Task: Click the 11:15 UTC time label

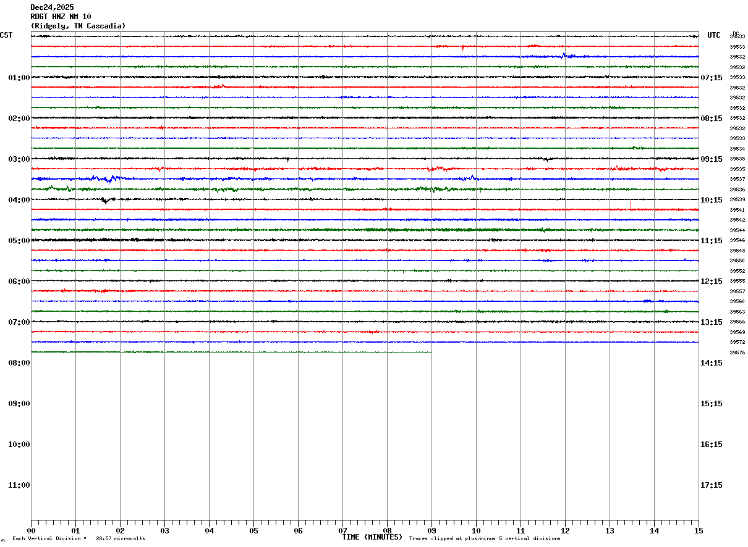Action: point(712,241)
